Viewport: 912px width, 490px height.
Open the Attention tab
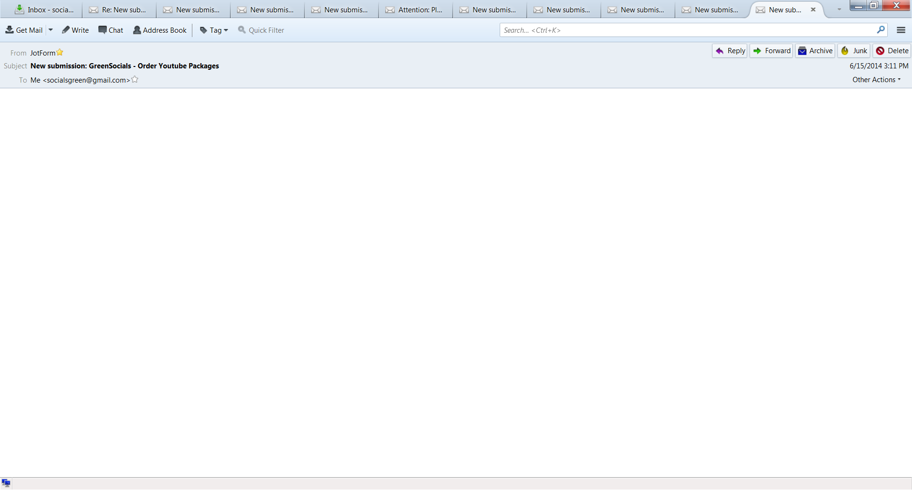coord(415,9)
